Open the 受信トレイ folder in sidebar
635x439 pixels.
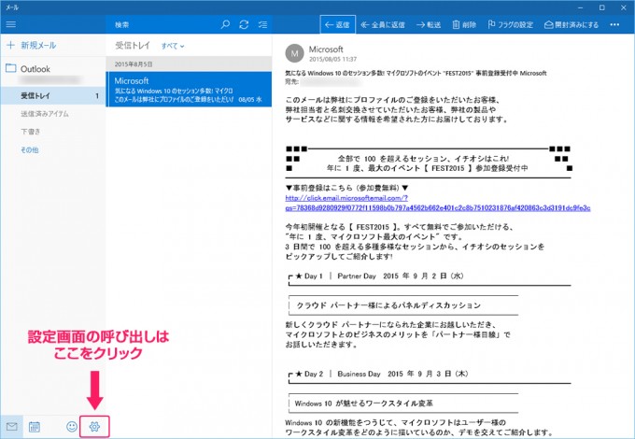click(52, 95)
